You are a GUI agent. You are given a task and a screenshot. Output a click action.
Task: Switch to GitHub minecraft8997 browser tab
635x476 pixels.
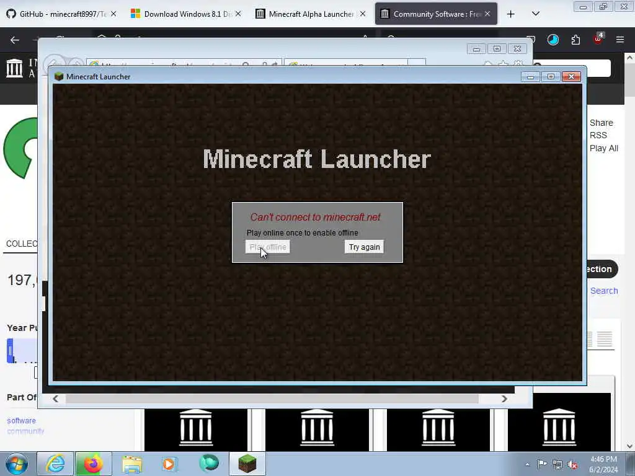pyautogui.click(x=56, y=14)
